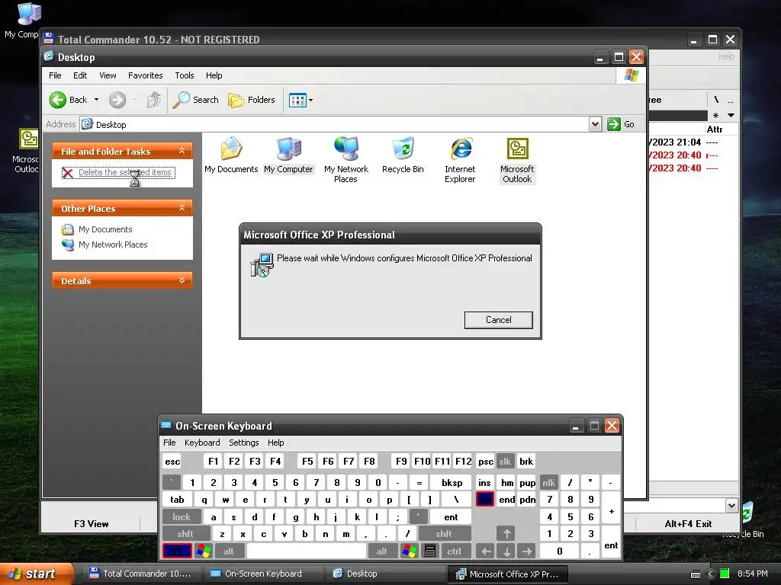Click the green monitor tray icon
This screenshot has width=781, height=585.
(725, 574)
